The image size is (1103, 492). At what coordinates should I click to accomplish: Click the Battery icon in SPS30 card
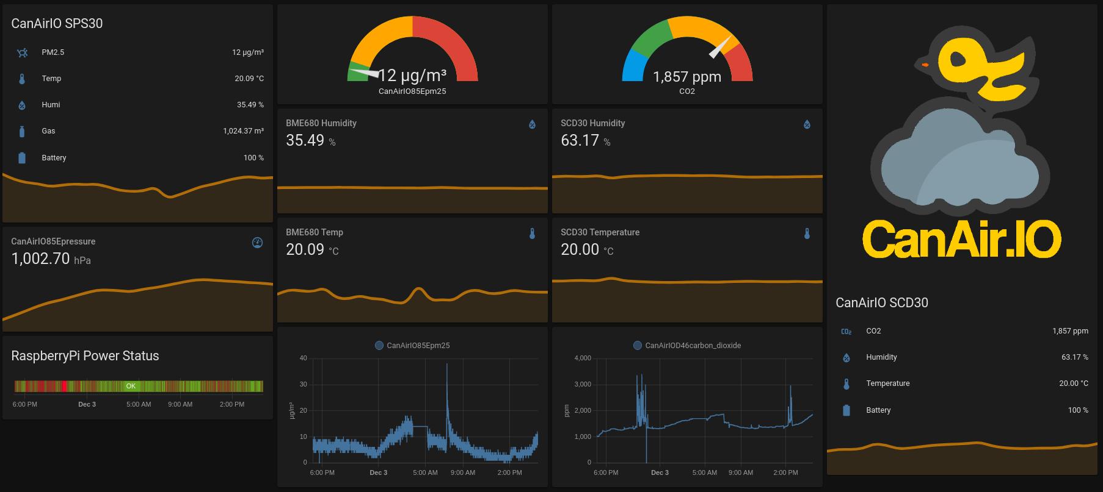[x=22, y=158]
